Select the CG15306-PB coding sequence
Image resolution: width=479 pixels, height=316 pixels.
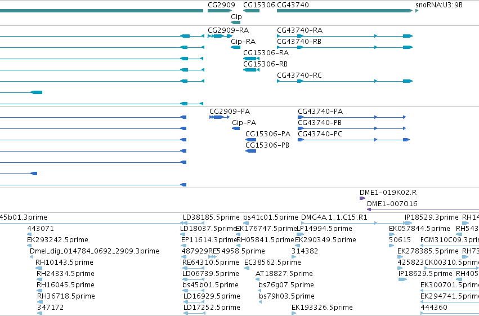pos(267,145)
